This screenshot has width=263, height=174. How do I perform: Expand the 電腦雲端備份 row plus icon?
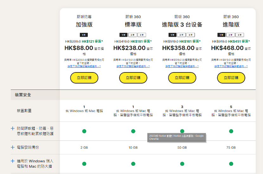(x=13, y=147)
